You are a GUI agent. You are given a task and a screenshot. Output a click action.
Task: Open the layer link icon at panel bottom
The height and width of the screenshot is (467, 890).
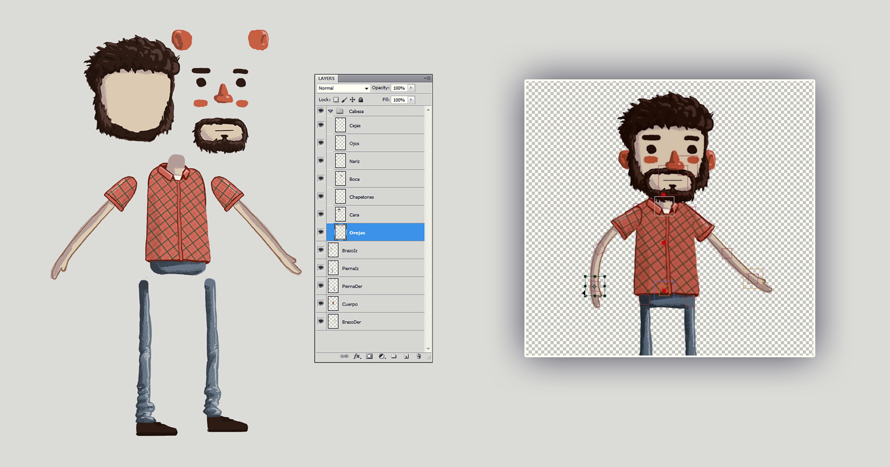coord(345,356)
